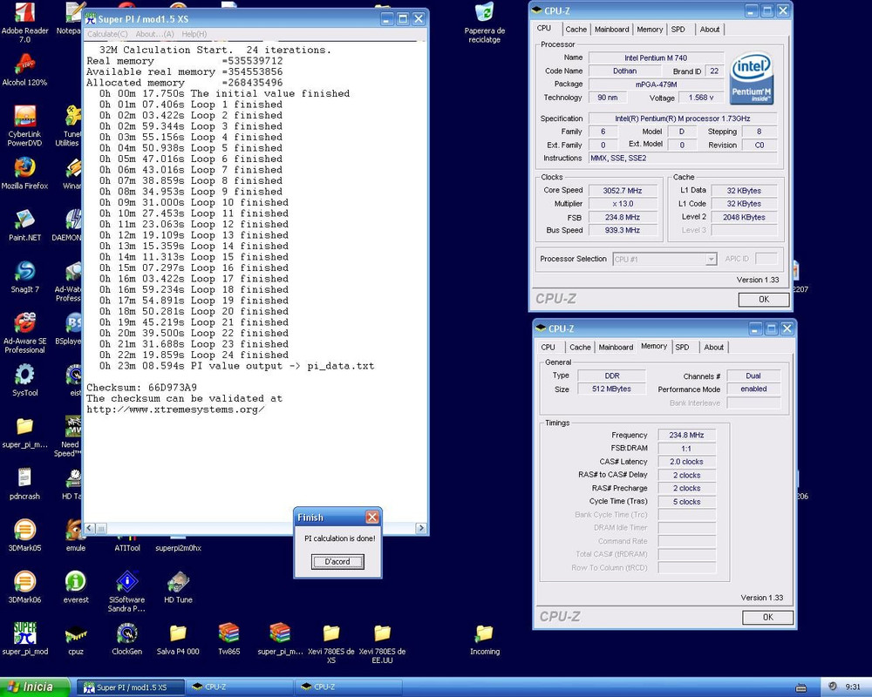Open About...(A) menu in Super PI

coord(154,34)
